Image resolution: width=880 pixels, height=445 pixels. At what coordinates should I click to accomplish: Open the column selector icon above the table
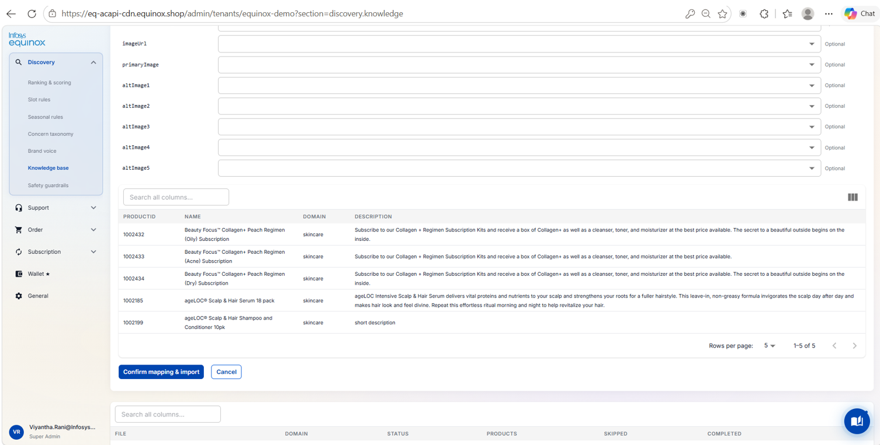[x=853, y=197]
